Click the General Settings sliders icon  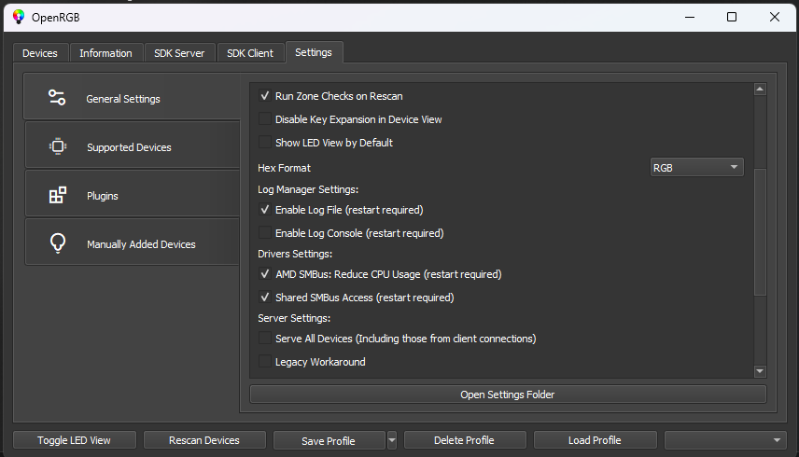[x=57, y=97]
